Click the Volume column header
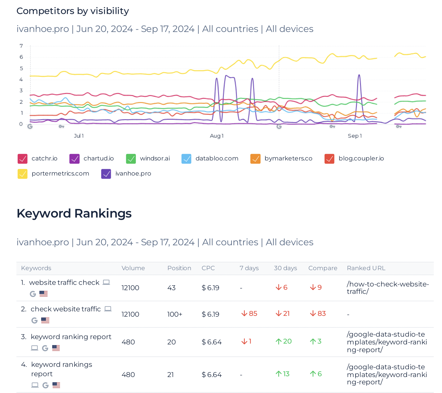The image size is (442, 393). [x=133, y=268]
